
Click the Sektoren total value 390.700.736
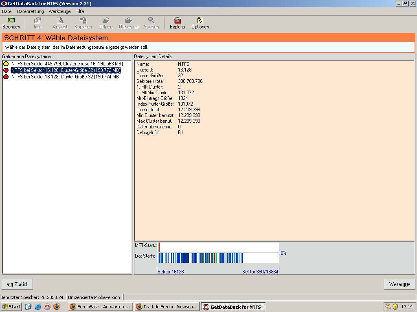click(190, 81)
